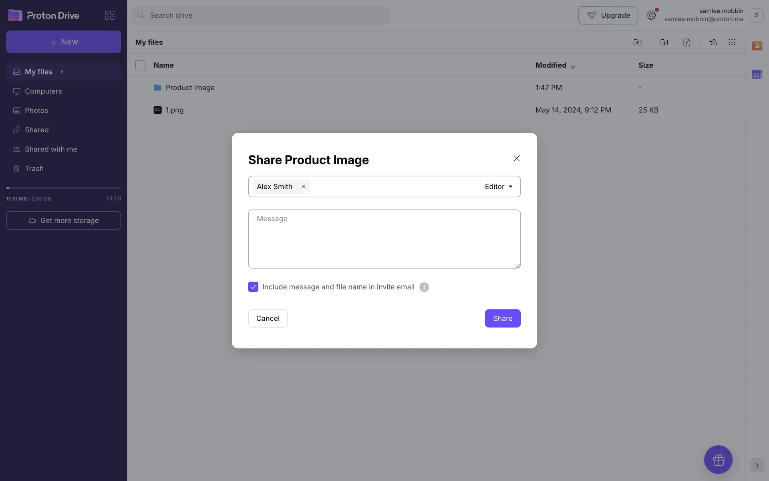The width and height of the screenshot is (769, 481).
Task: Open the gift referral floating icon
Action: [718, 459]
